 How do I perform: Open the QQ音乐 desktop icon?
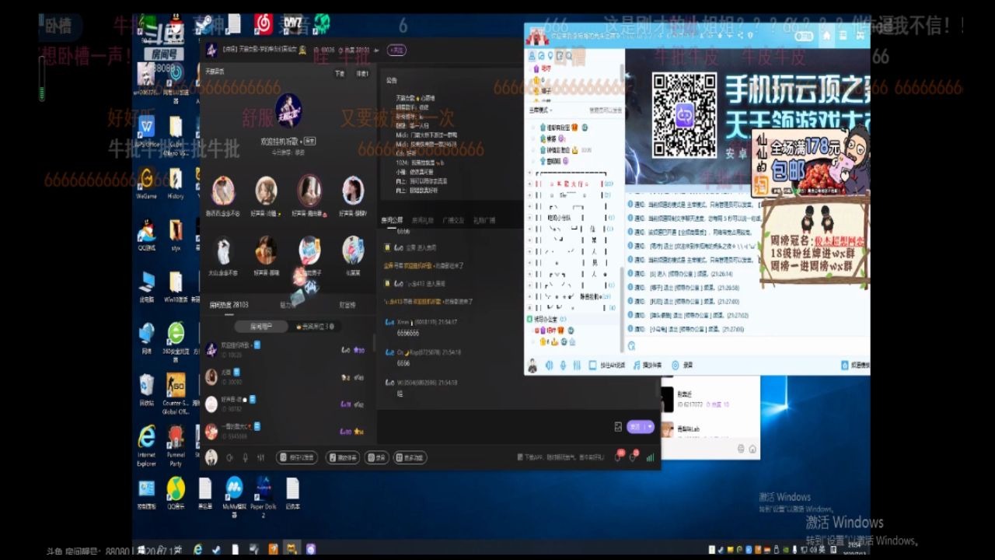point(176,493)
